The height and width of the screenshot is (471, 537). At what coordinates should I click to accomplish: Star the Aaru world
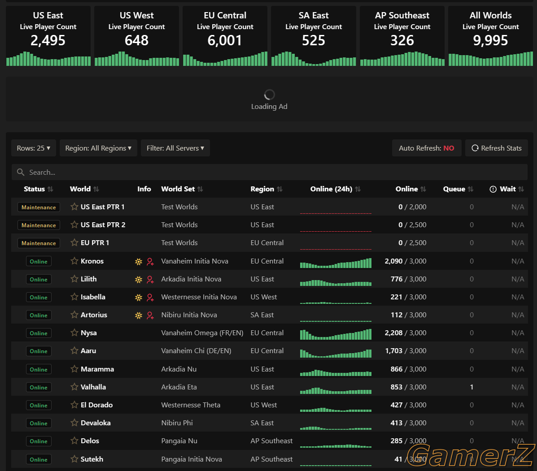74,350
